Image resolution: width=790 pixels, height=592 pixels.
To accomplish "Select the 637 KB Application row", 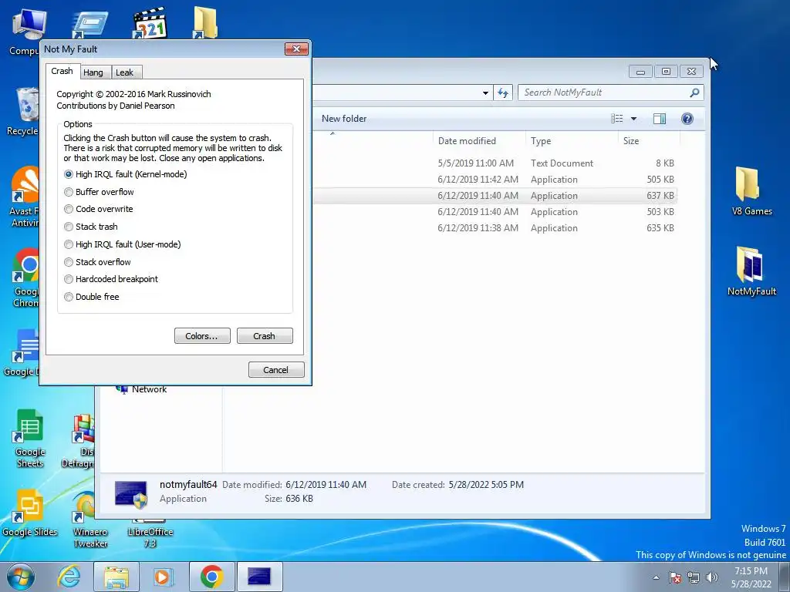I will 494,195.
